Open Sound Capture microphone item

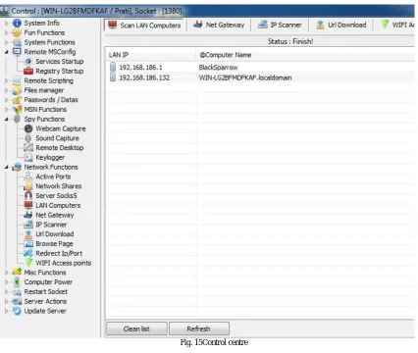click(x=57, y=138)
